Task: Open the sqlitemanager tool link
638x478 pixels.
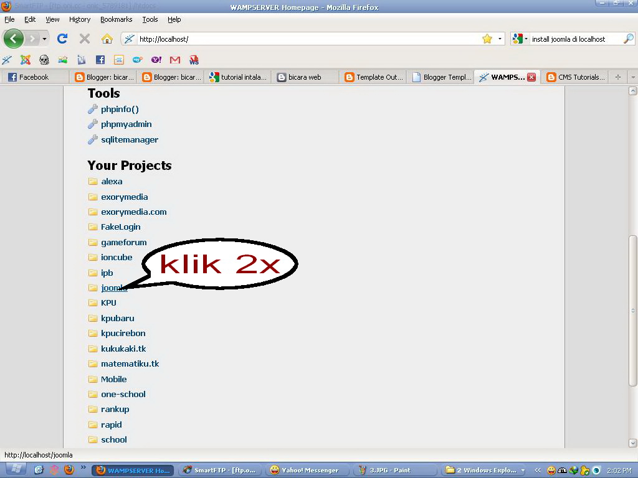Action: (130, 139)
